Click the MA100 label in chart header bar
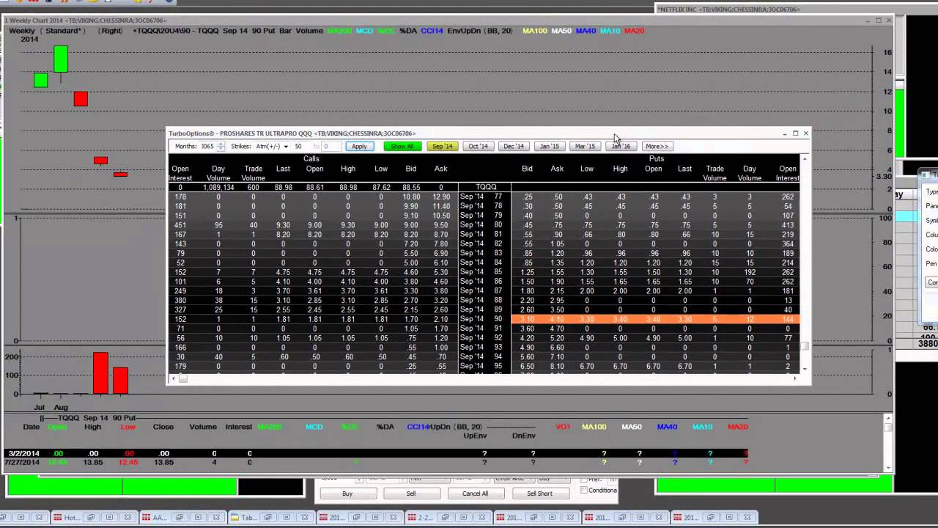 pos(534,31)
